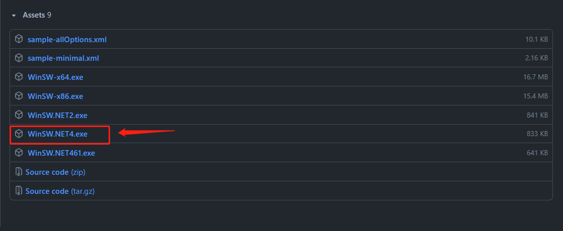563x231 pixels.
Task: Click the sample-minimal.xml package icon
Action: [19, 58]
